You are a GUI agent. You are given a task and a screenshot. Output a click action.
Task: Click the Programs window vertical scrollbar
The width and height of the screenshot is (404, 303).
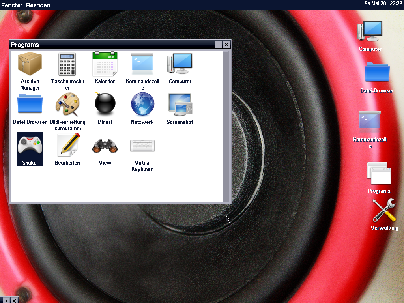tap(226, 125)
